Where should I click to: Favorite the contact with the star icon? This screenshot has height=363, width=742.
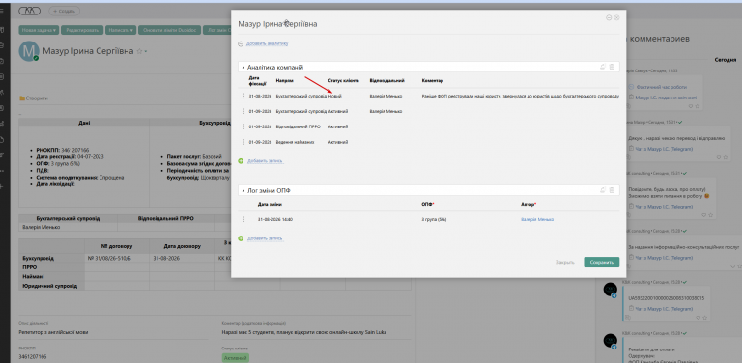139,51
